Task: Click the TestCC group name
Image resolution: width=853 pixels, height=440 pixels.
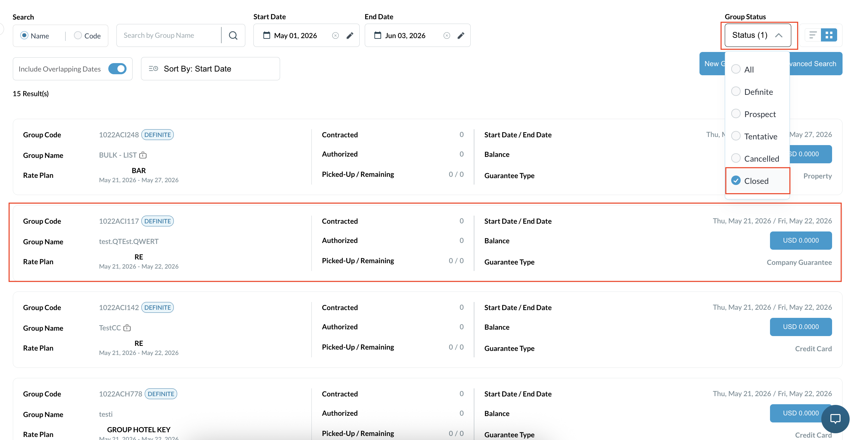Action: coord(110,328)
